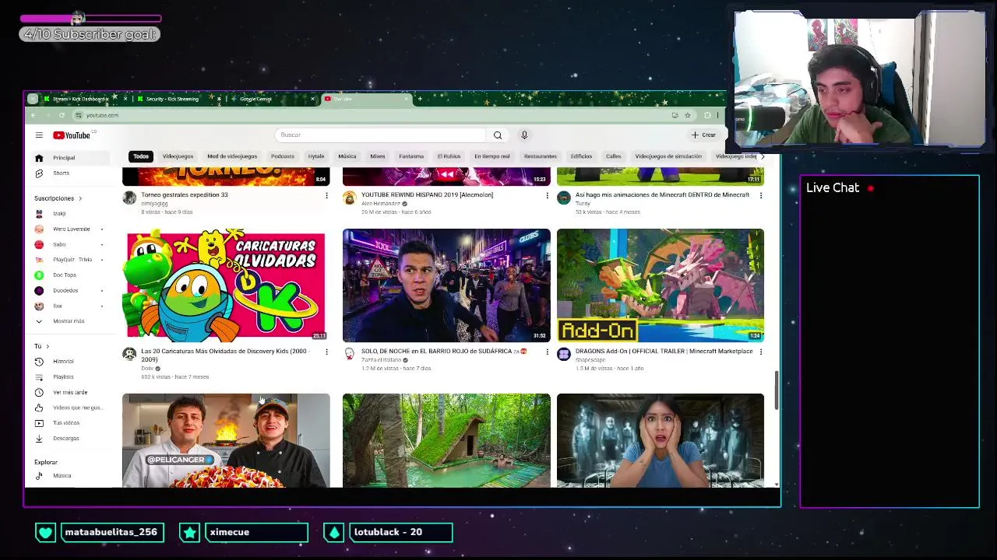
Task: Click the search magnifier button
Action: click(498, 135)
